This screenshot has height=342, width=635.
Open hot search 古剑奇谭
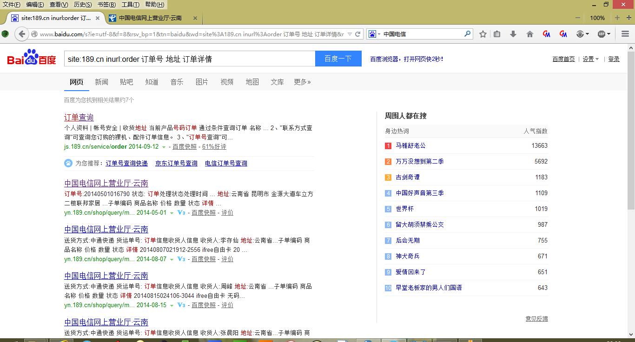[408, 178]
